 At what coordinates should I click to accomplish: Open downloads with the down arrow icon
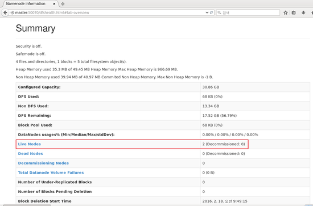pyautogui.click(x=303, y=12)
